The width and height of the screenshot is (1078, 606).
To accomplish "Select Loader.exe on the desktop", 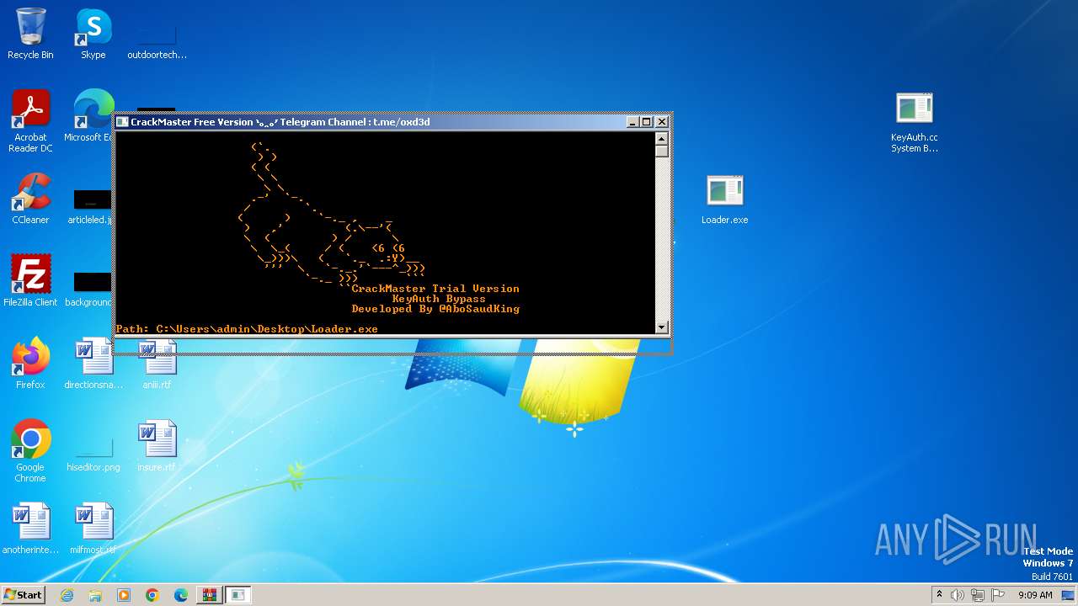I will coord(724,199).
